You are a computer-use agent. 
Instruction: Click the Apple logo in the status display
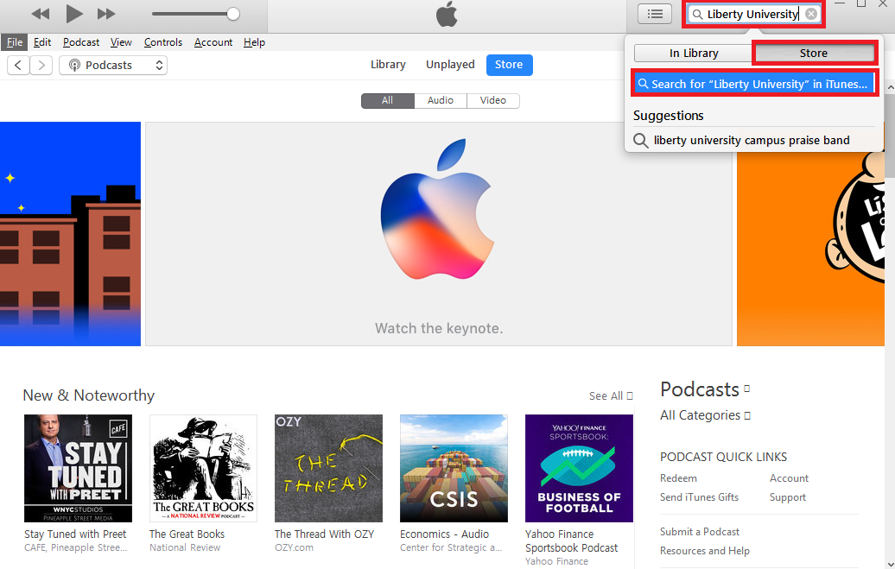point(447,15)
